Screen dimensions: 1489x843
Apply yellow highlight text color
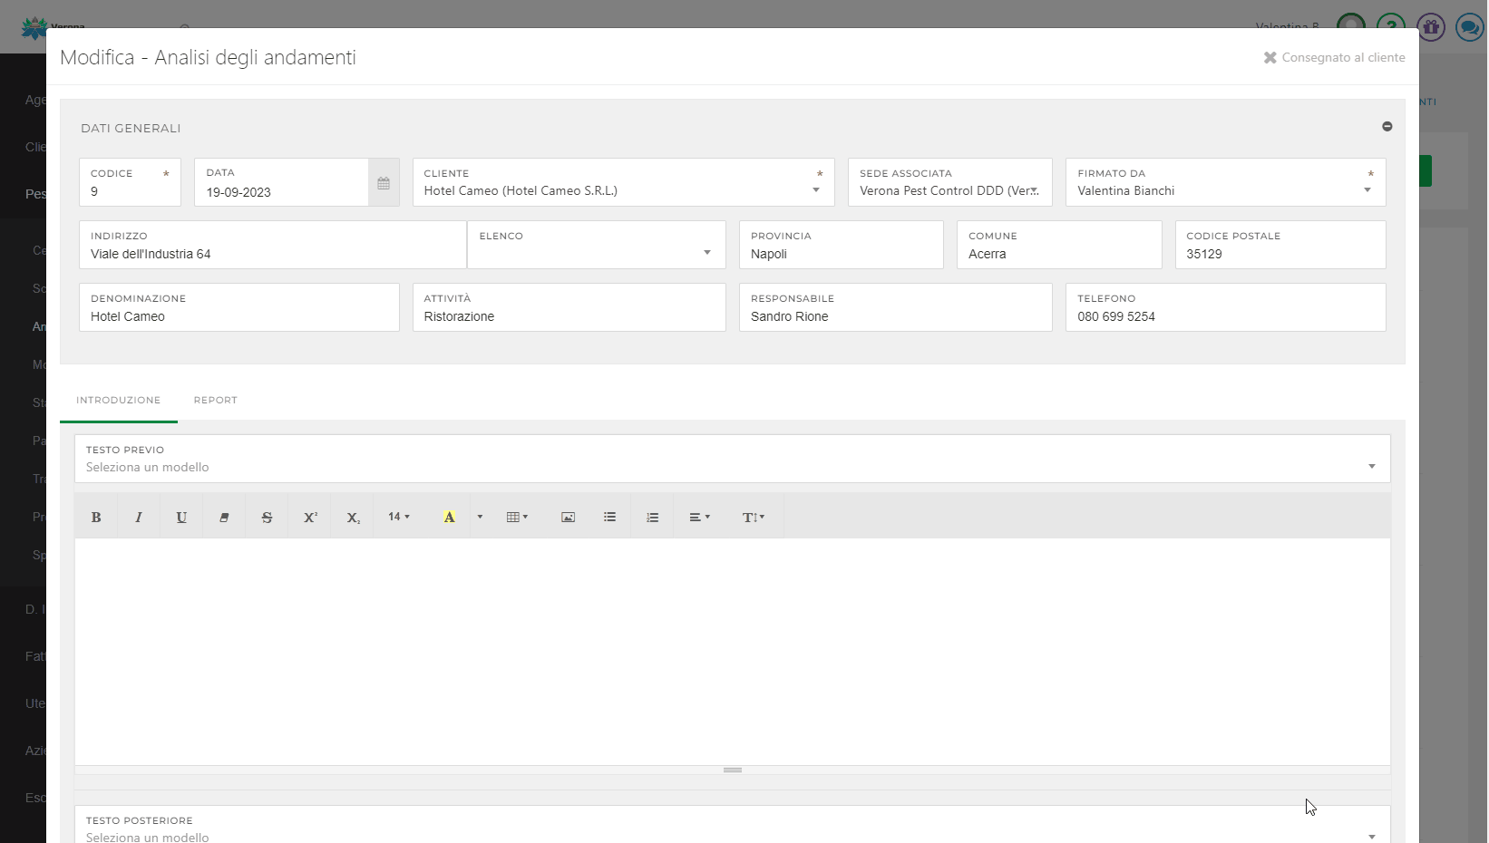(x=449, y=518)
